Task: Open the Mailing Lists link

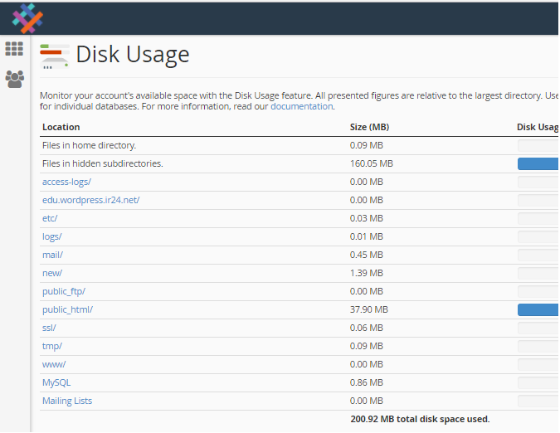Action: (67, 401)
